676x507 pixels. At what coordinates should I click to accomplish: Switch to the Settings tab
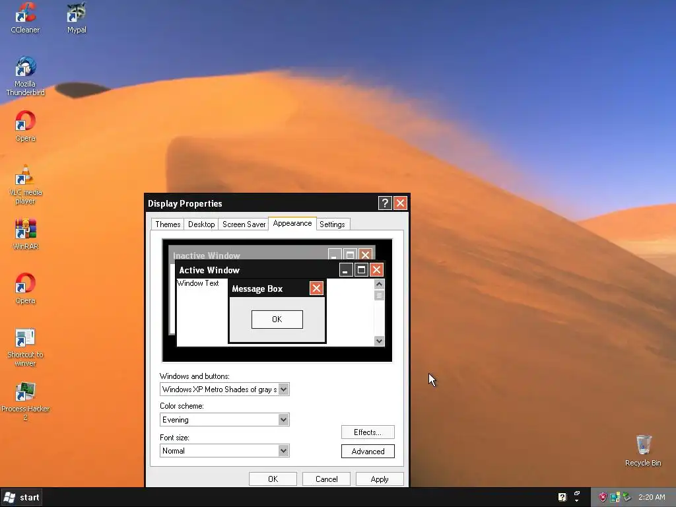332,224
